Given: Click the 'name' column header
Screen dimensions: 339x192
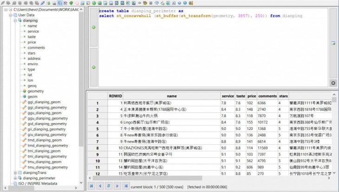Looking at the screenshot, I should pos(172,96).
